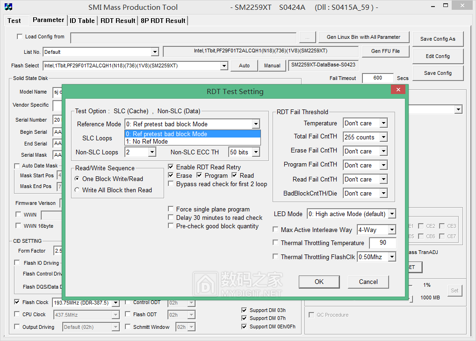Click the app icon in title bar
Screen dimensions: 476x341
[x=8, y=7]
